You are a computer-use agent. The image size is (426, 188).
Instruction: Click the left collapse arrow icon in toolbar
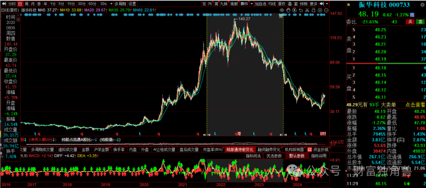pos(3,4)
